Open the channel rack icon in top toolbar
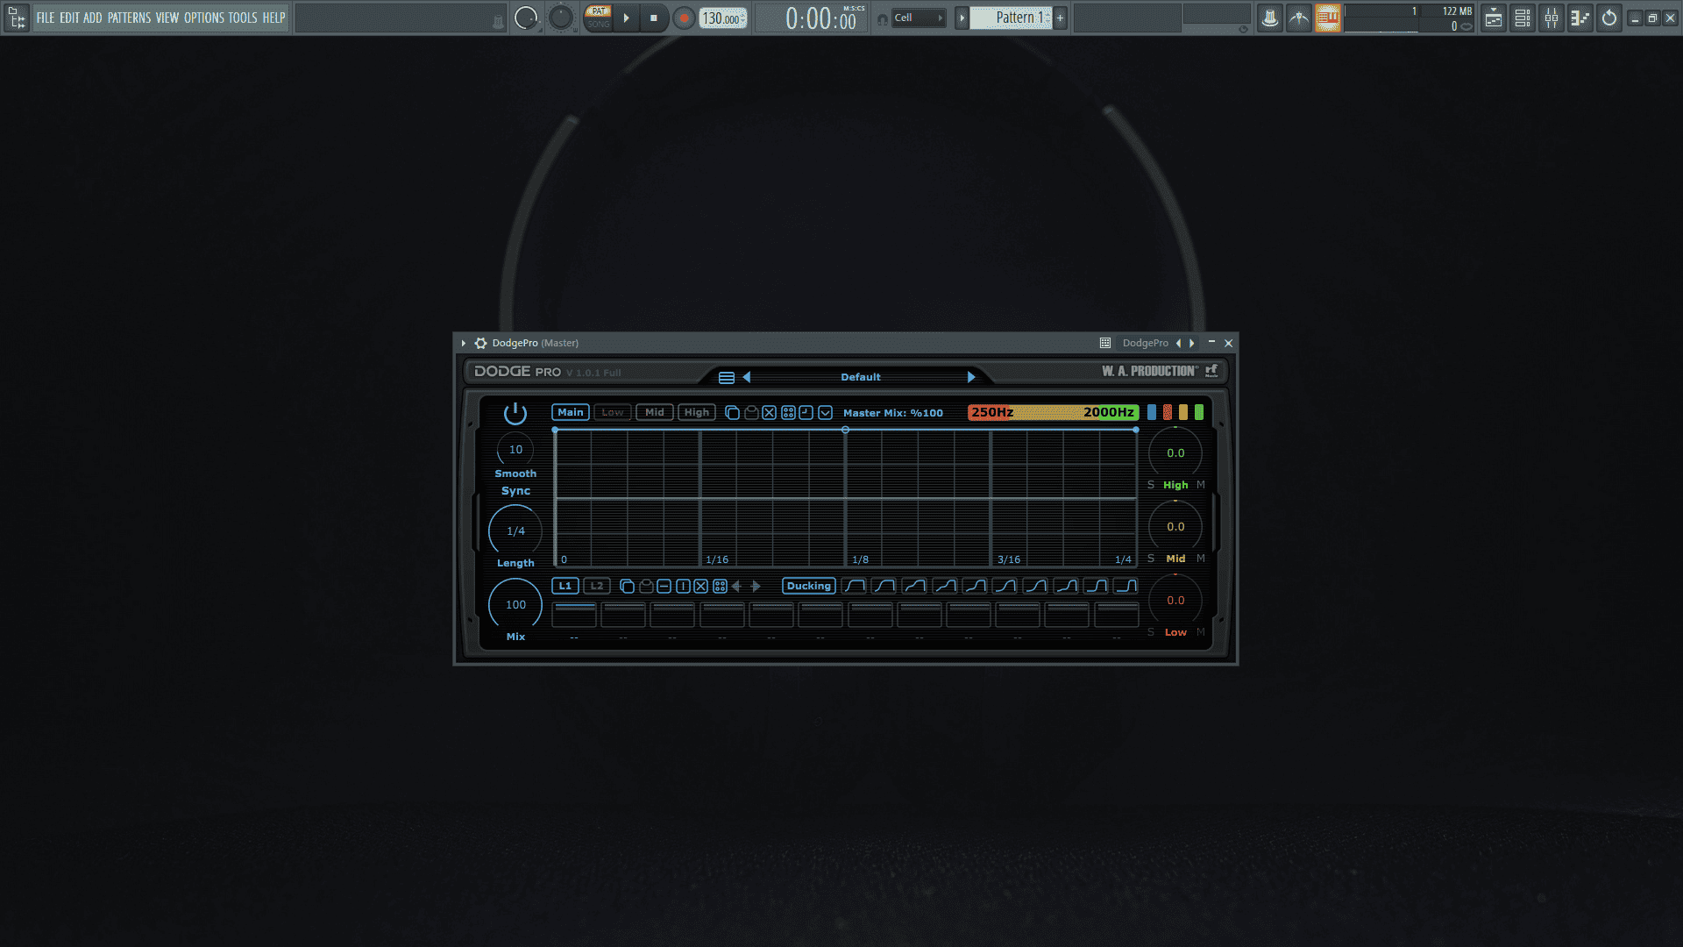 click(x=1523, y=18)
